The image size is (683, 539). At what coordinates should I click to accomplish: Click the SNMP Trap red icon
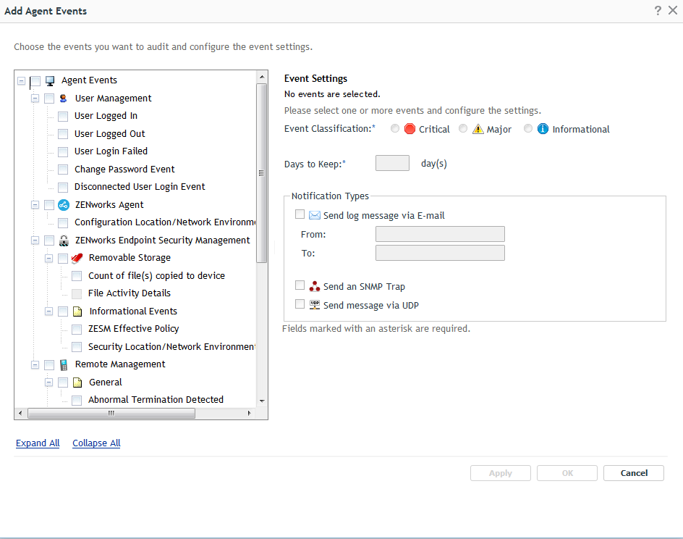(x=314, y=286)
